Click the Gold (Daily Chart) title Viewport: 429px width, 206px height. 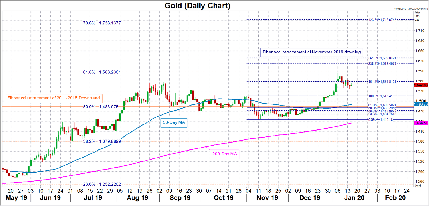197,5
